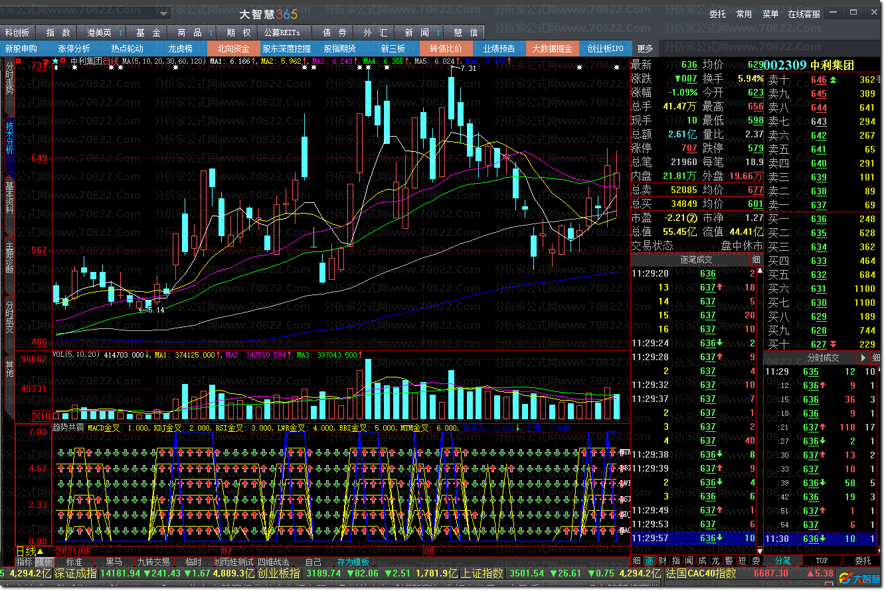
Task: Click the red down-arrows icon beside 买十
Action: (x=834, y=344)
